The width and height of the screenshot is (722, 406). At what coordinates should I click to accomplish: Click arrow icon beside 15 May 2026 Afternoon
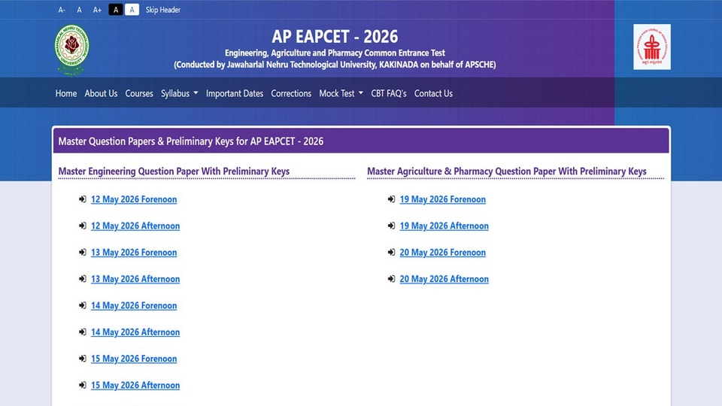click(x=83, y=385)
